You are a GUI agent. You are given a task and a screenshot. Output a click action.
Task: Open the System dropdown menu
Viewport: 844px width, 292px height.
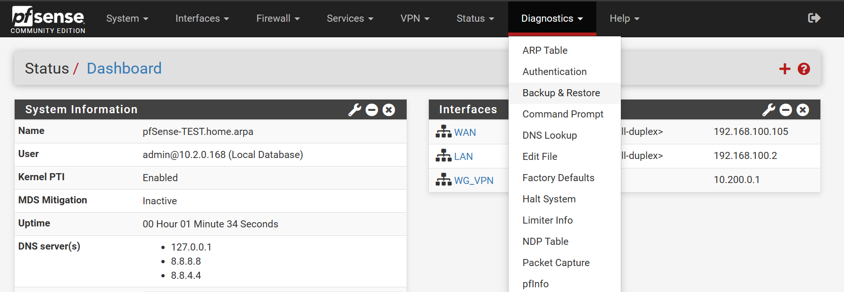(127, 18)
